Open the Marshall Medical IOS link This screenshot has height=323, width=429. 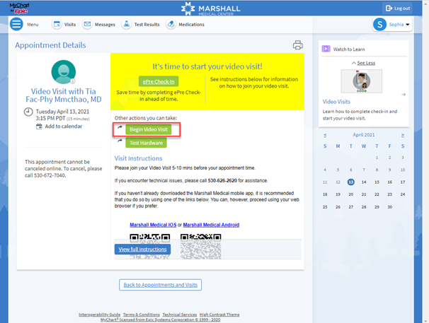(153, 225)
